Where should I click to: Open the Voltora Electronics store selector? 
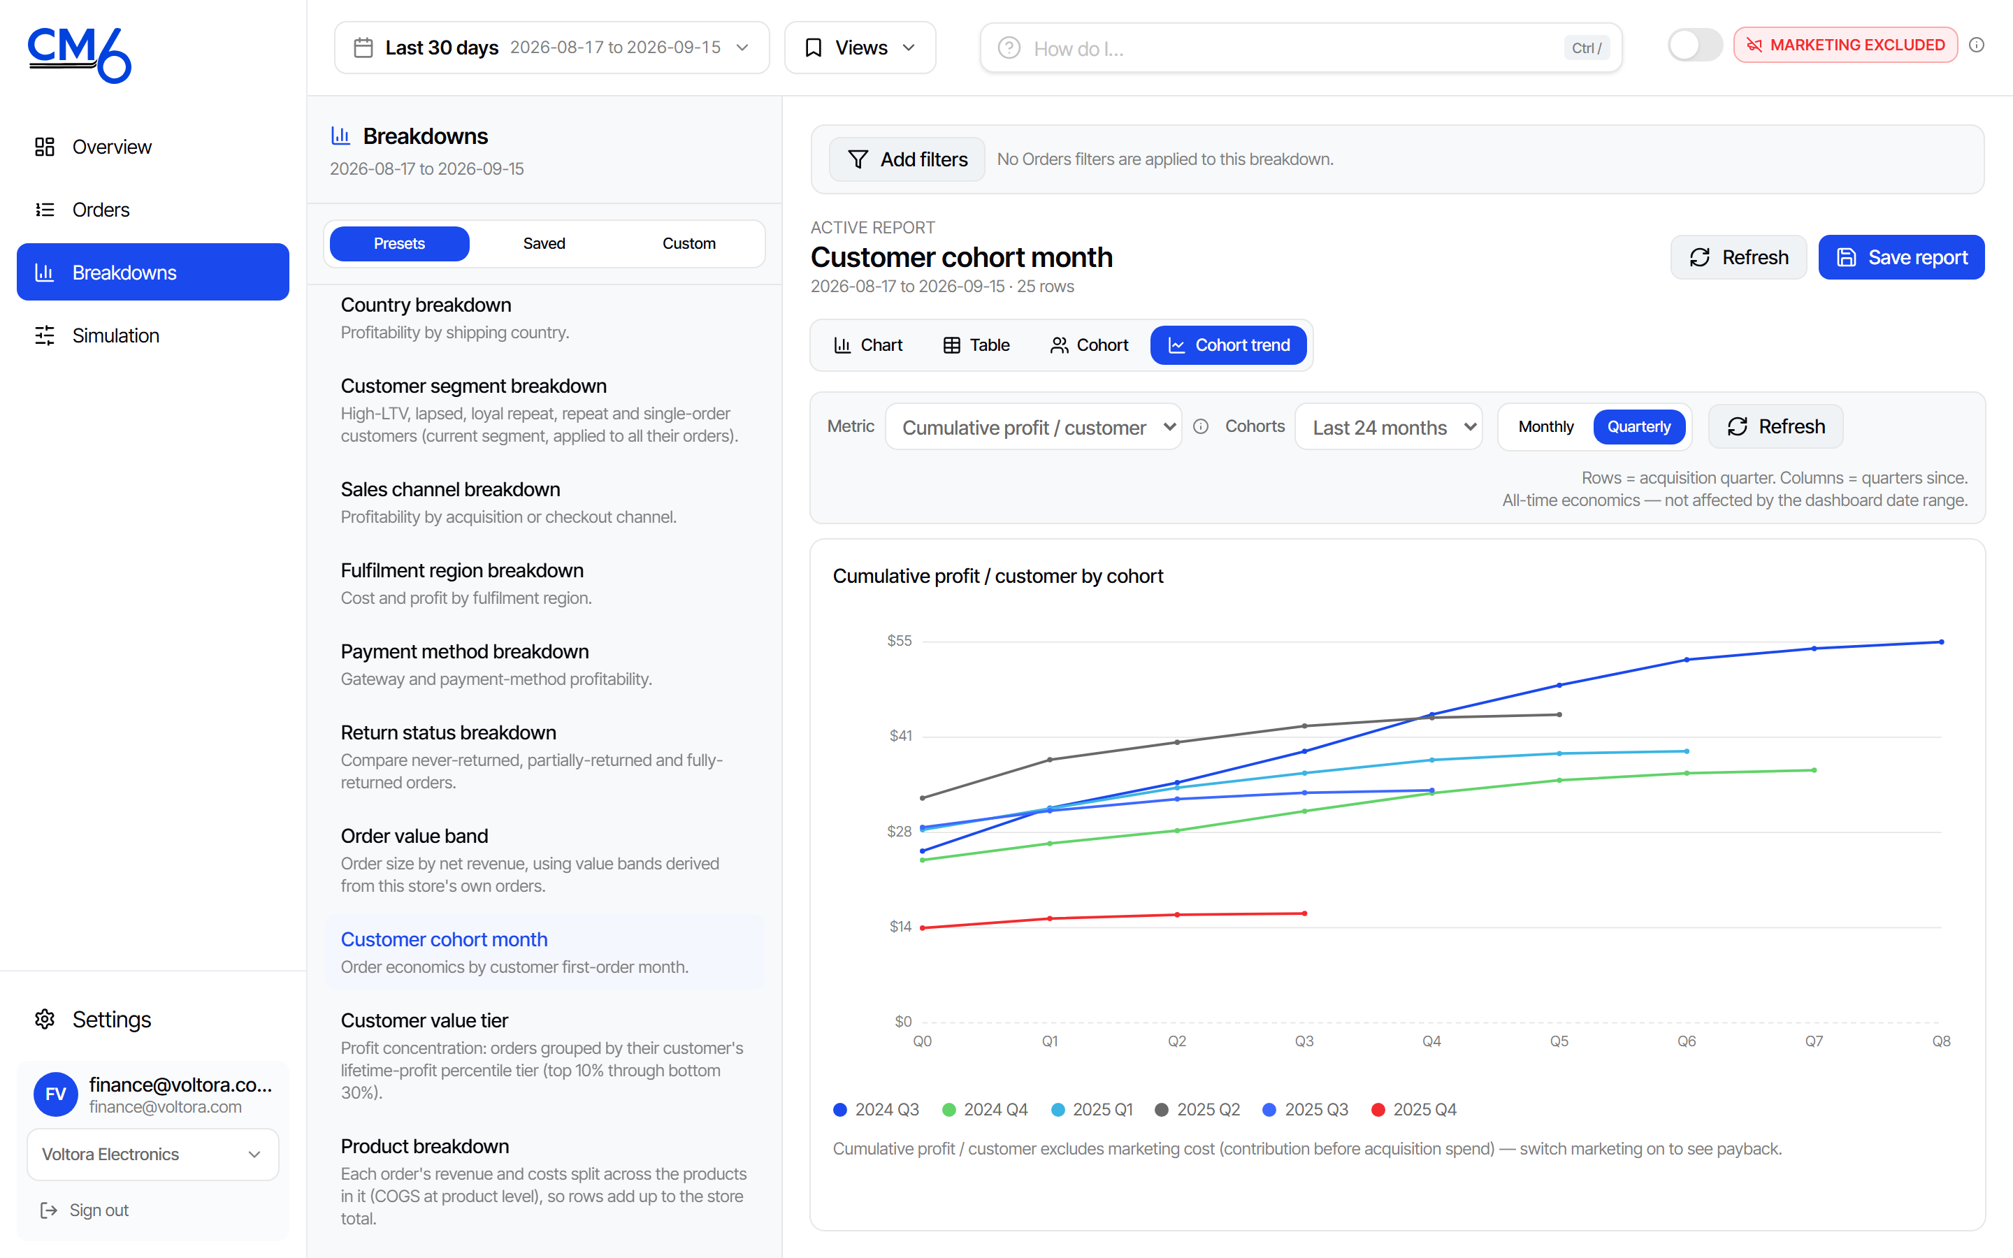click(153, 1154)
